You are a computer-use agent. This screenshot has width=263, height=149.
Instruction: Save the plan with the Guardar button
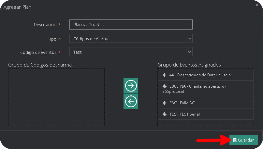[x=243, y=140]
